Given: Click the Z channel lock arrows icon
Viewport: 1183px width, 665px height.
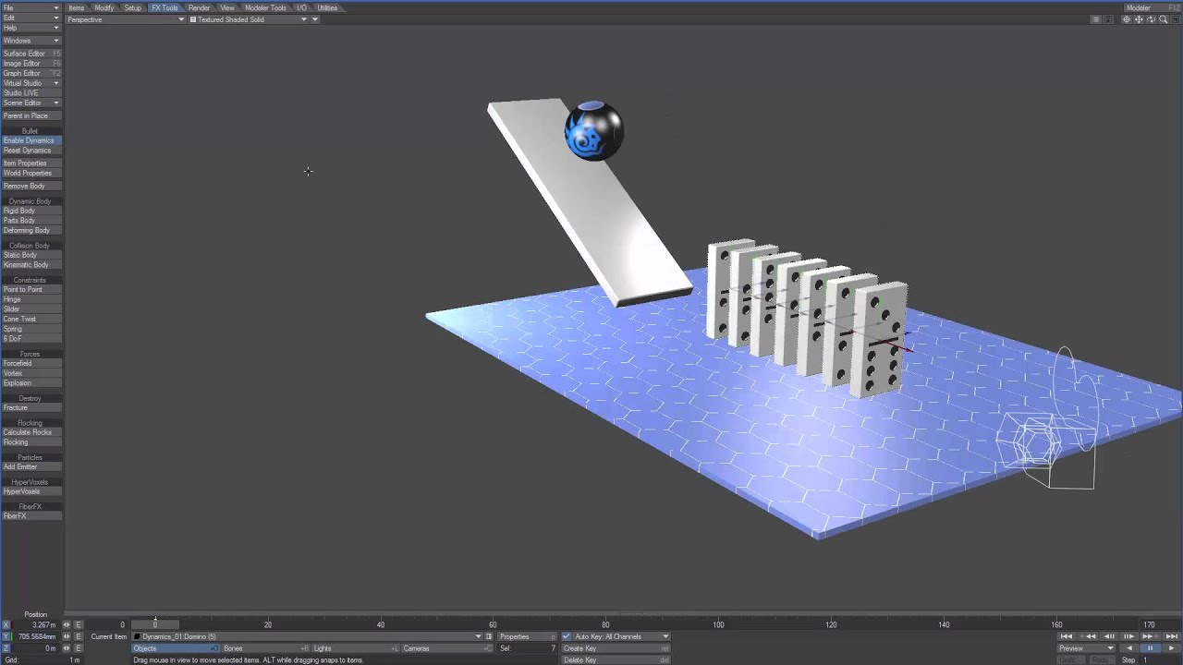Looking at the screenshot, I should tap(67, 648).
